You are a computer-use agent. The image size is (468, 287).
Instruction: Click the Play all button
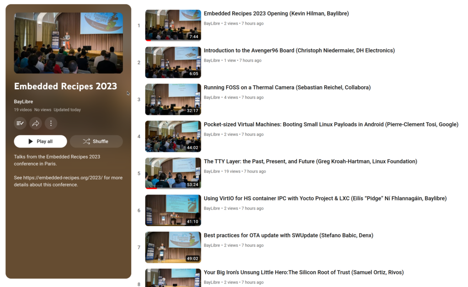pyautogui.click(x=40, y=141)
